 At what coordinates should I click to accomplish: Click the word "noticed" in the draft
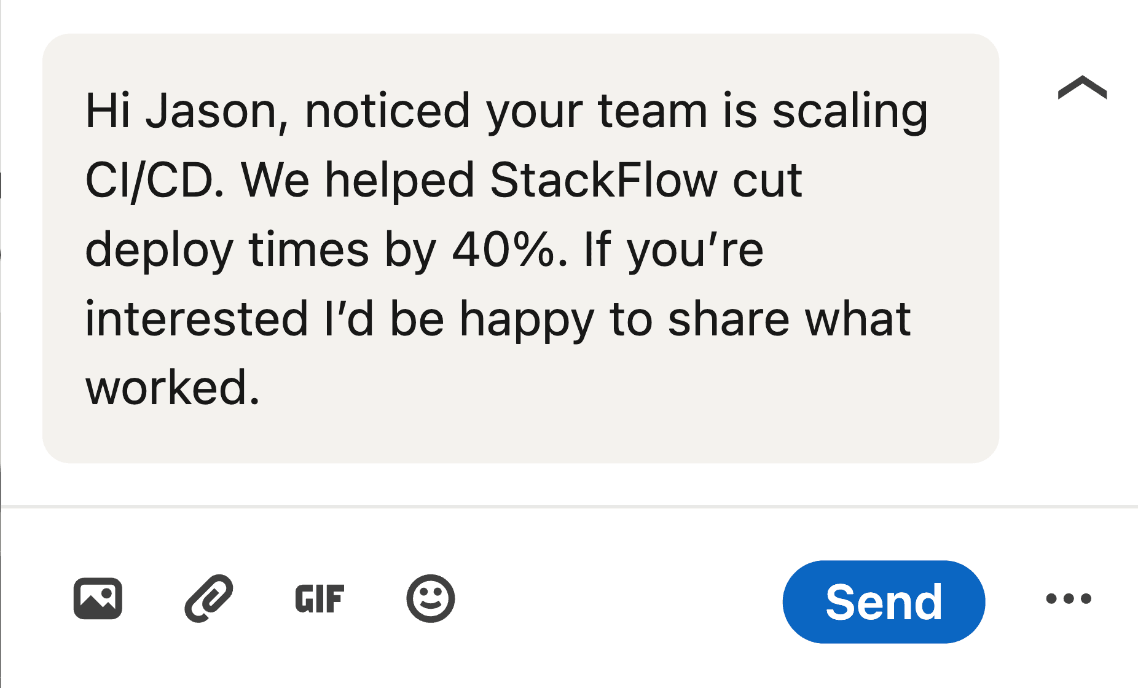click(387, 112)
